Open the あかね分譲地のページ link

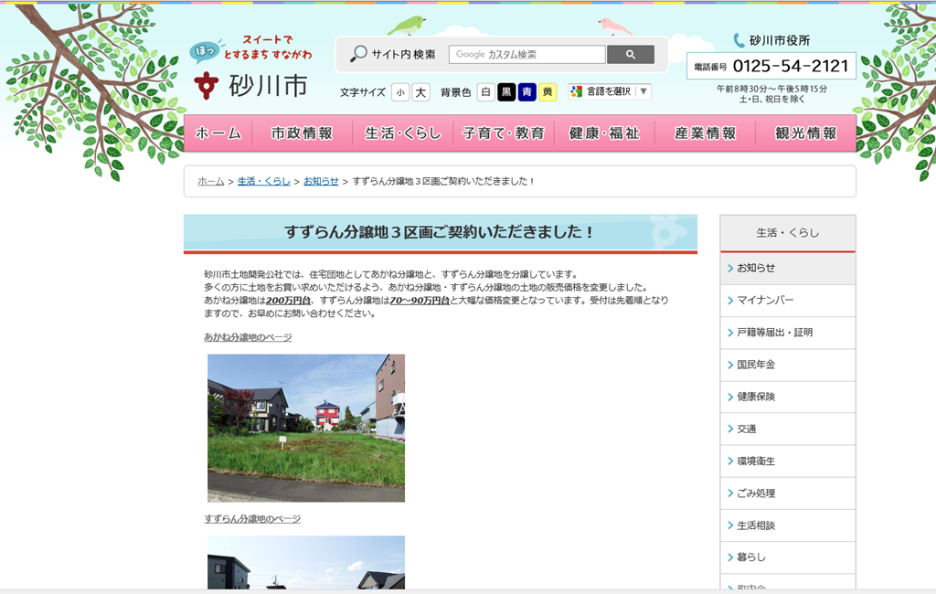click(x=248, y=337)
